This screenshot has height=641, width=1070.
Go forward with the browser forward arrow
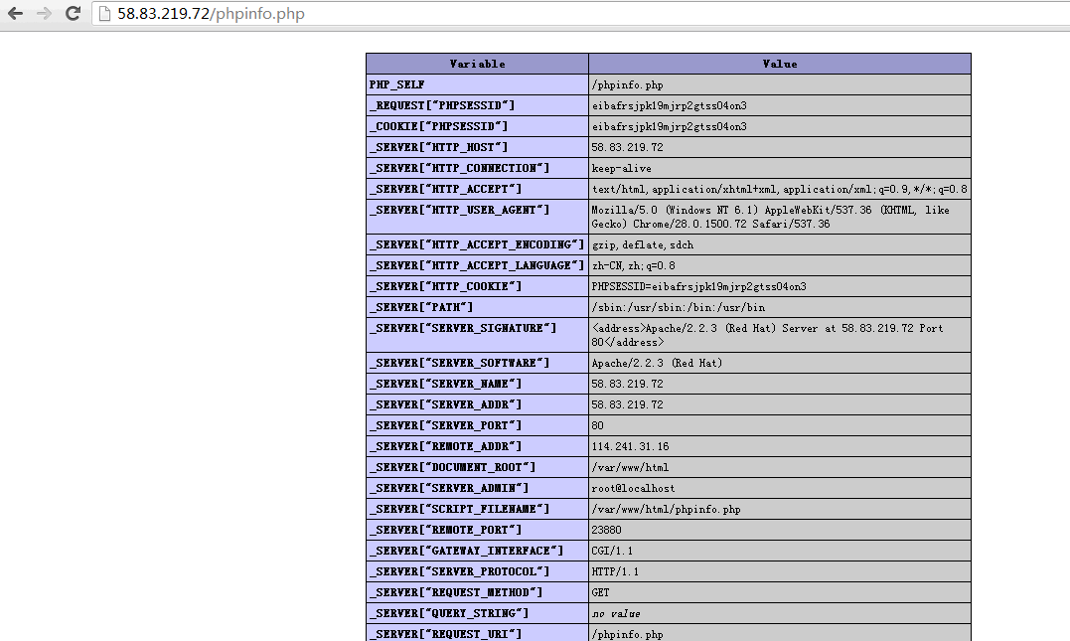click(x=44, y=13)
